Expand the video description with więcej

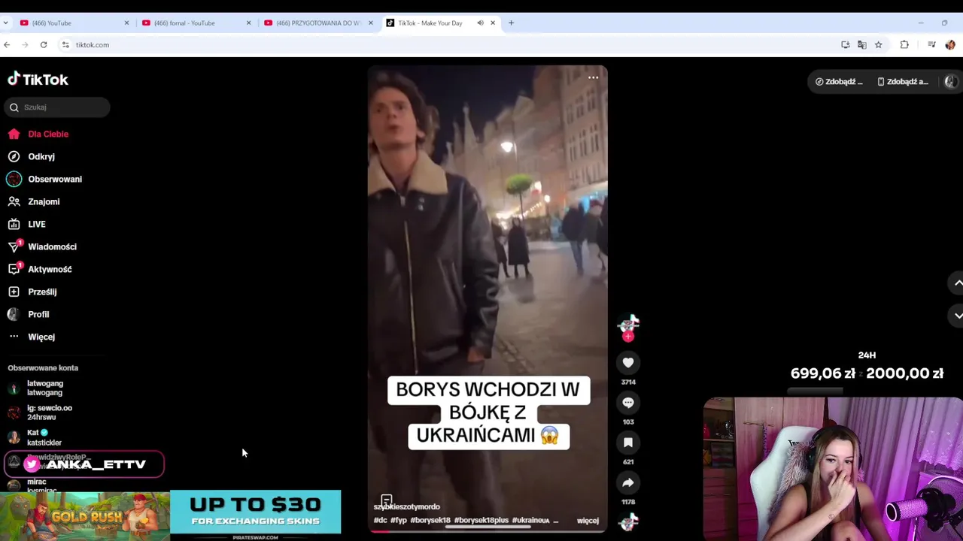[x=588, y=521]
